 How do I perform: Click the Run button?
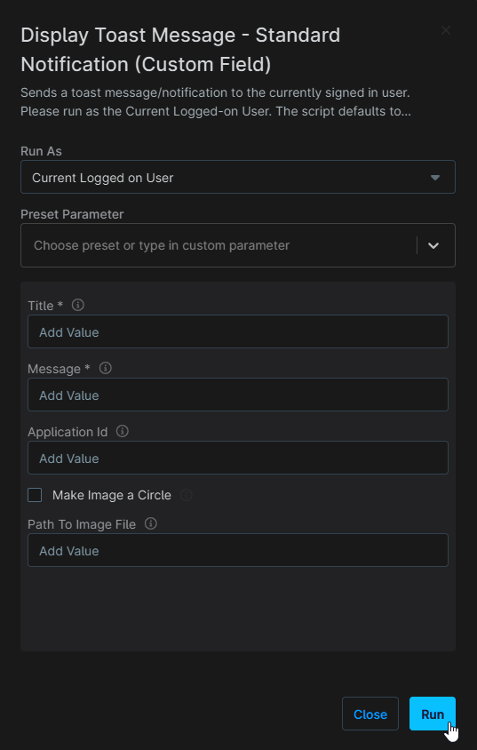tap(433, 714)
